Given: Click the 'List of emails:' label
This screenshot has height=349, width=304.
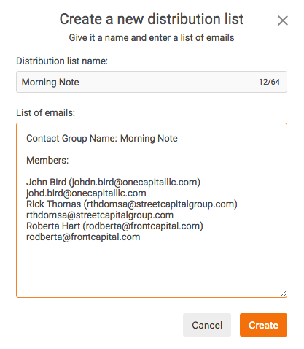Looking at the screenshot, I should [45, 113].
